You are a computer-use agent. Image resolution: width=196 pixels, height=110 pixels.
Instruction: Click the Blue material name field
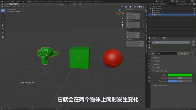point(166,53)
